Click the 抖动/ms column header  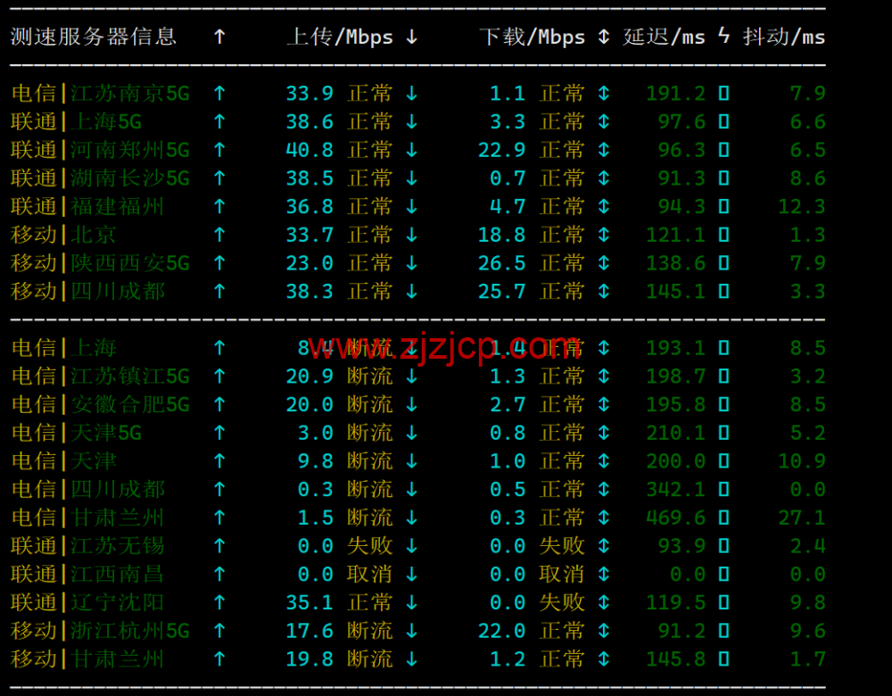click(784, 37)
